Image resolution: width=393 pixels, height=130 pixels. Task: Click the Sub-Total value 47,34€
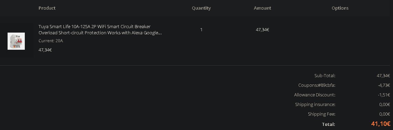point(383,75)
